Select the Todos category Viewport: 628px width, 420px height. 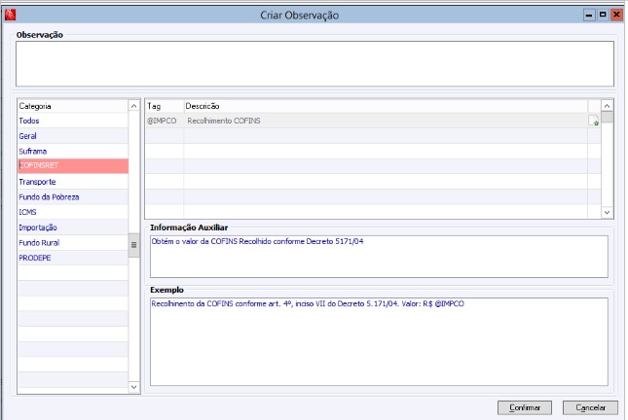click(73, 121)
